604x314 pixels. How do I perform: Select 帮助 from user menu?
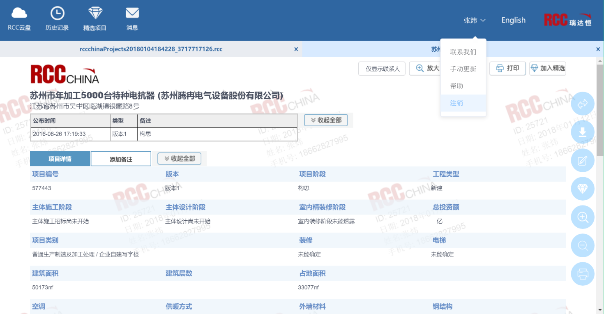coord(463,86)
